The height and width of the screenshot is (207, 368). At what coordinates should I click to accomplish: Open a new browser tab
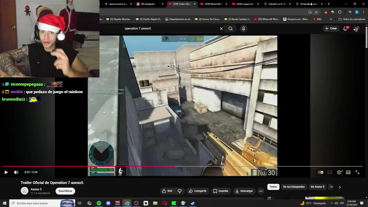coord(329,4)
